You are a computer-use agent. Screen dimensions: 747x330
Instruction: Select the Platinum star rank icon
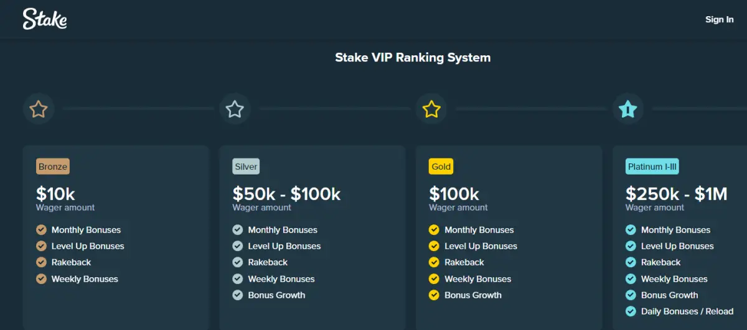point(627,109)
